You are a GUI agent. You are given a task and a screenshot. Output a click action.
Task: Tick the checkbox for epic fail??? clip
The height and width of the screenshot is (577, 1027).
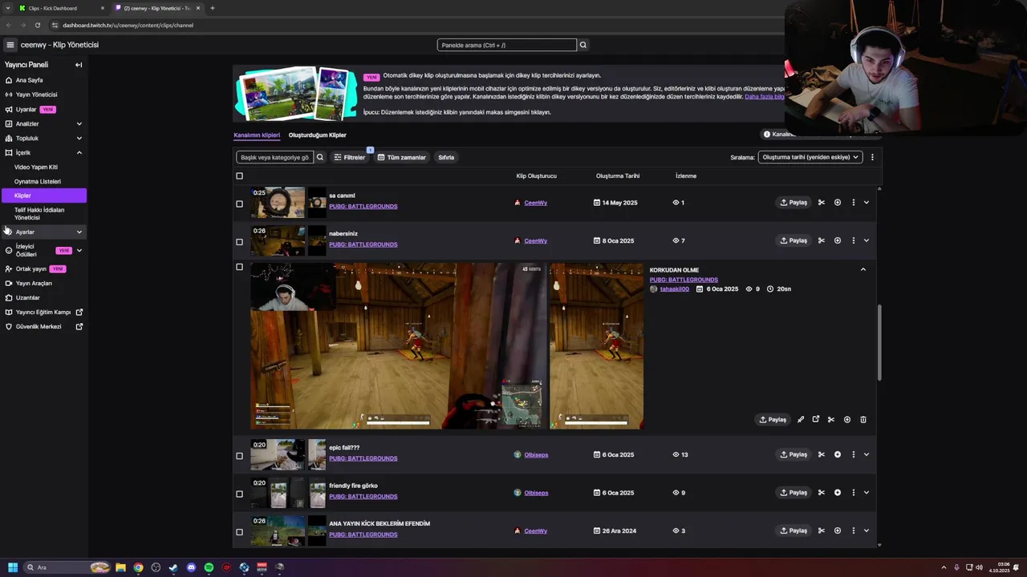(239, 456)
